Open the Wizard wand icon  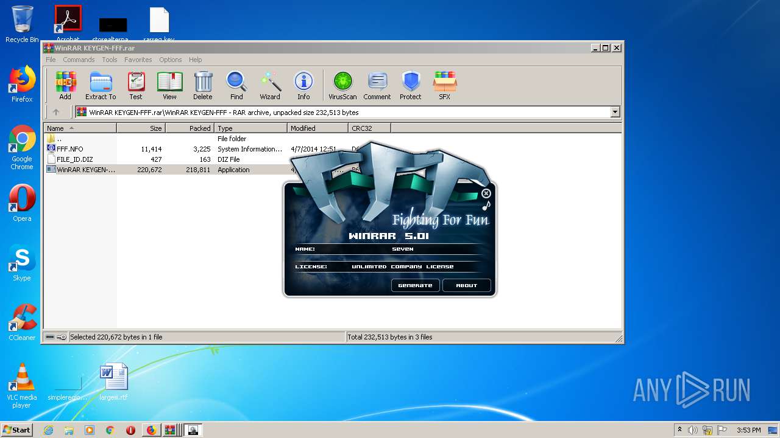pos(270,85)
